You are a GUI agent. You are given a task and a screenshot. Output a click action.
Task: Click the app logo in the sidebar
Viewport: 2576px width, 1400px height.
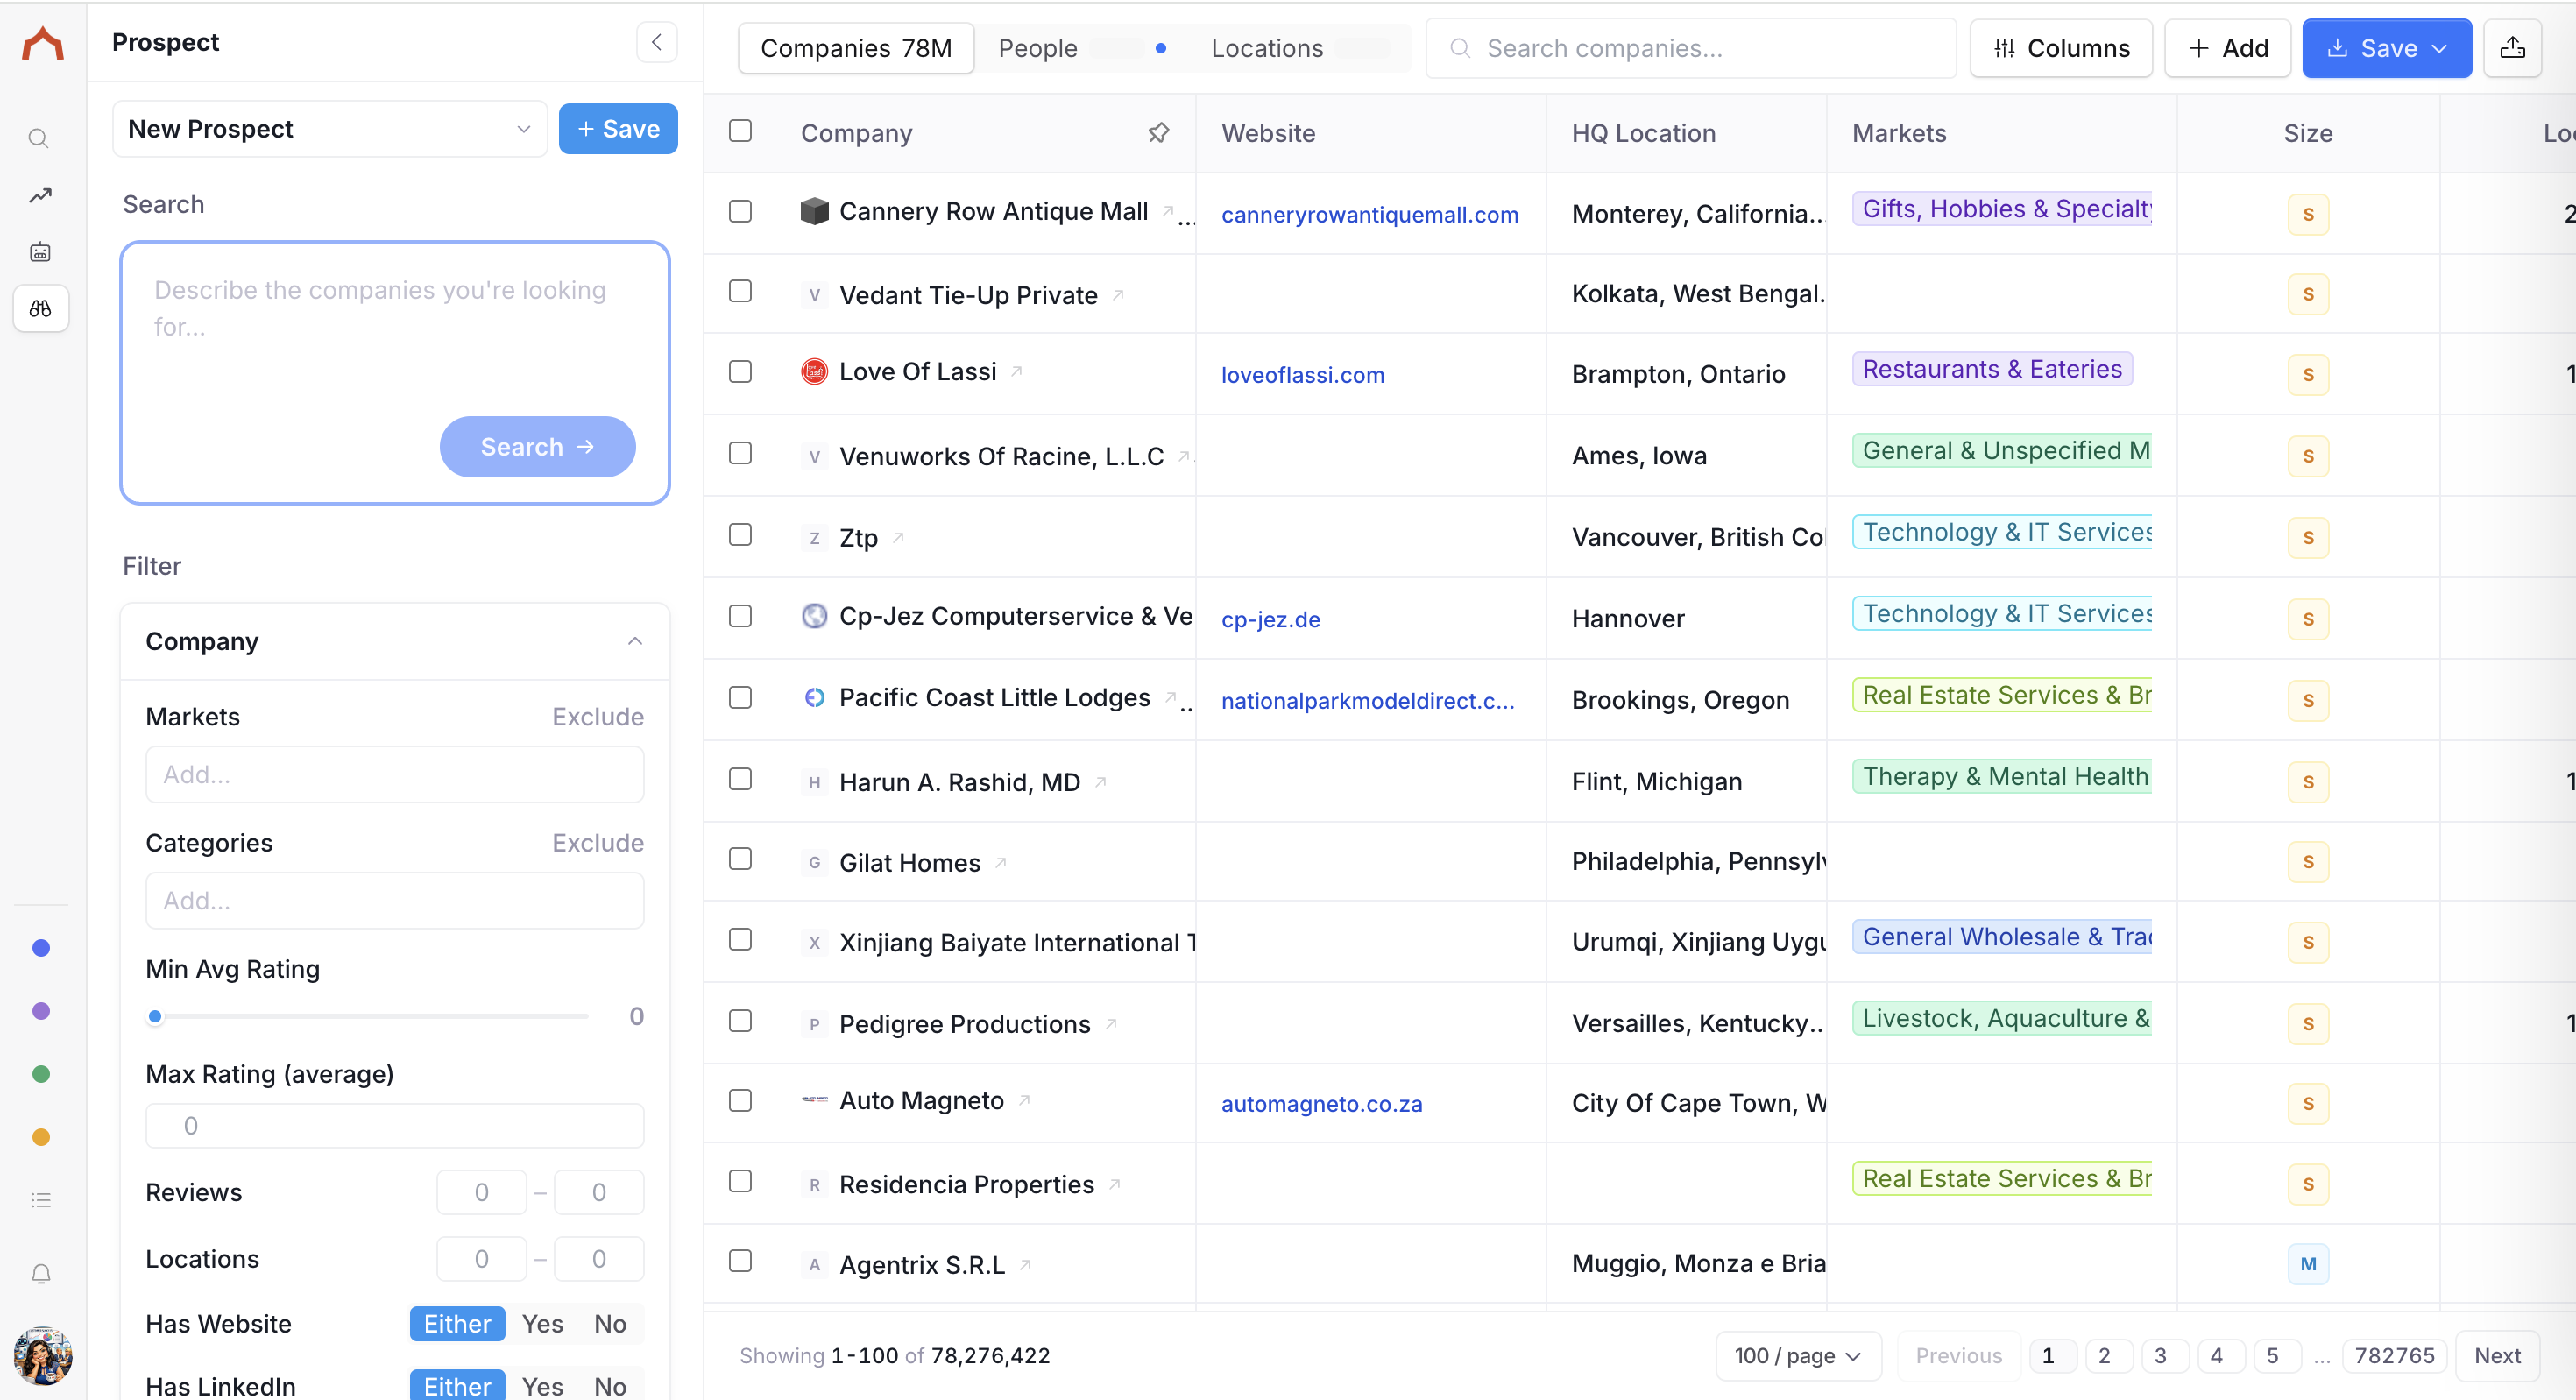coord(42,44)
